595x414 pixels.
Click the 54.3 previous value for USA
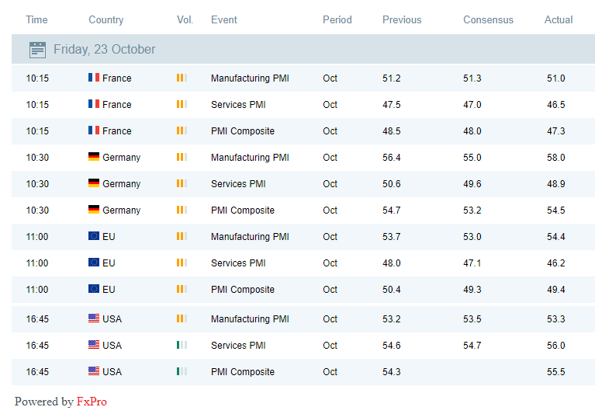(392, 371)
